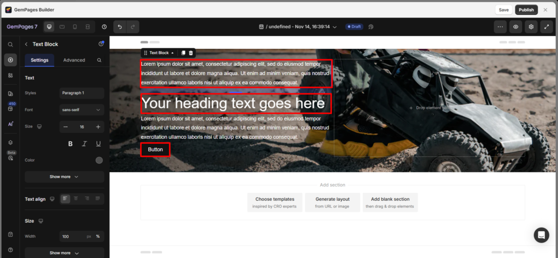The image size is (558, 258).
Task: Open the add element plus icon in sidebar
Action: [10, 59]
